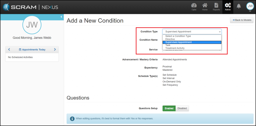This screenshot has height=126, width=256.
Task: Select the Directive option
Action: [170, 39]
